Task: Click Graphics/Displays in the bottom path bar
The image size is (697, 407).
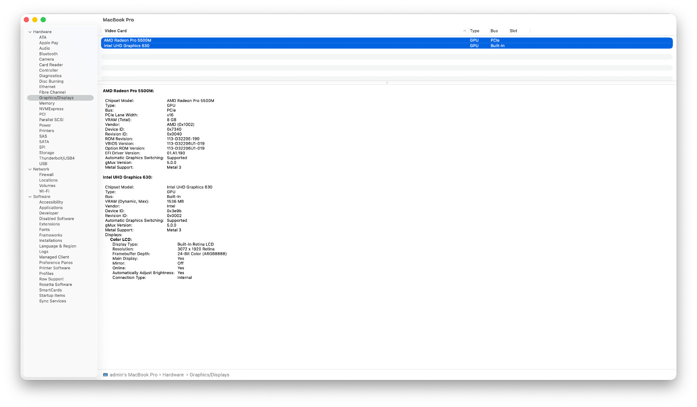Action: click(210, 375)
